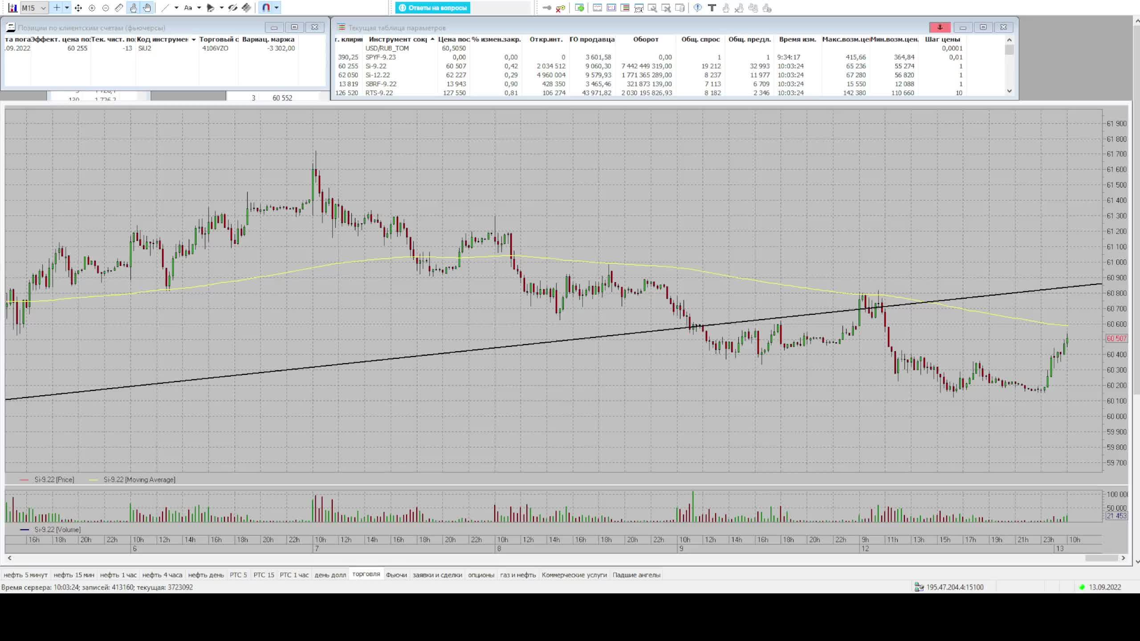The image size is (1140, 641).
Task: Click the key with red cross icon
Action: point(561,8)
